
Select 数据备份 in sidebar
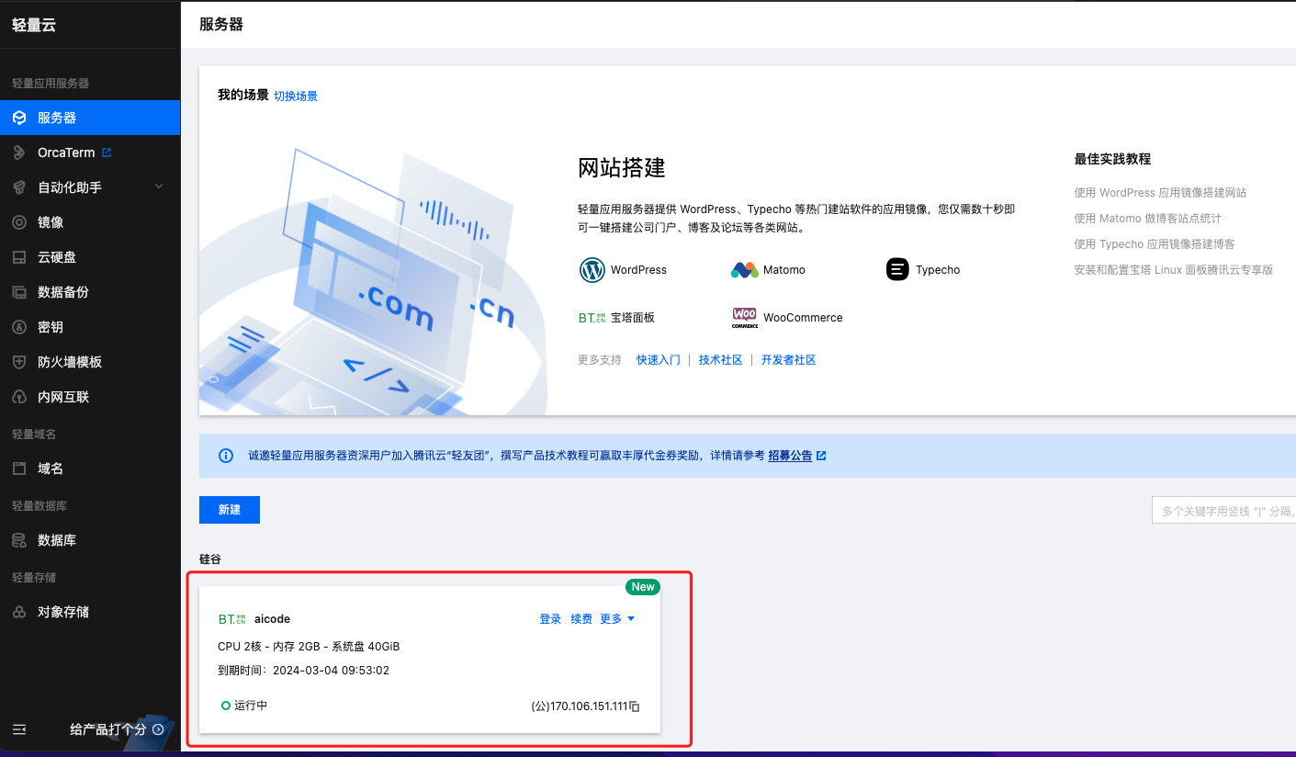90,292
